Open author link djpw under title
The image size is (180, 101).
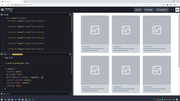pyautogui.click(x=11, y=11)
